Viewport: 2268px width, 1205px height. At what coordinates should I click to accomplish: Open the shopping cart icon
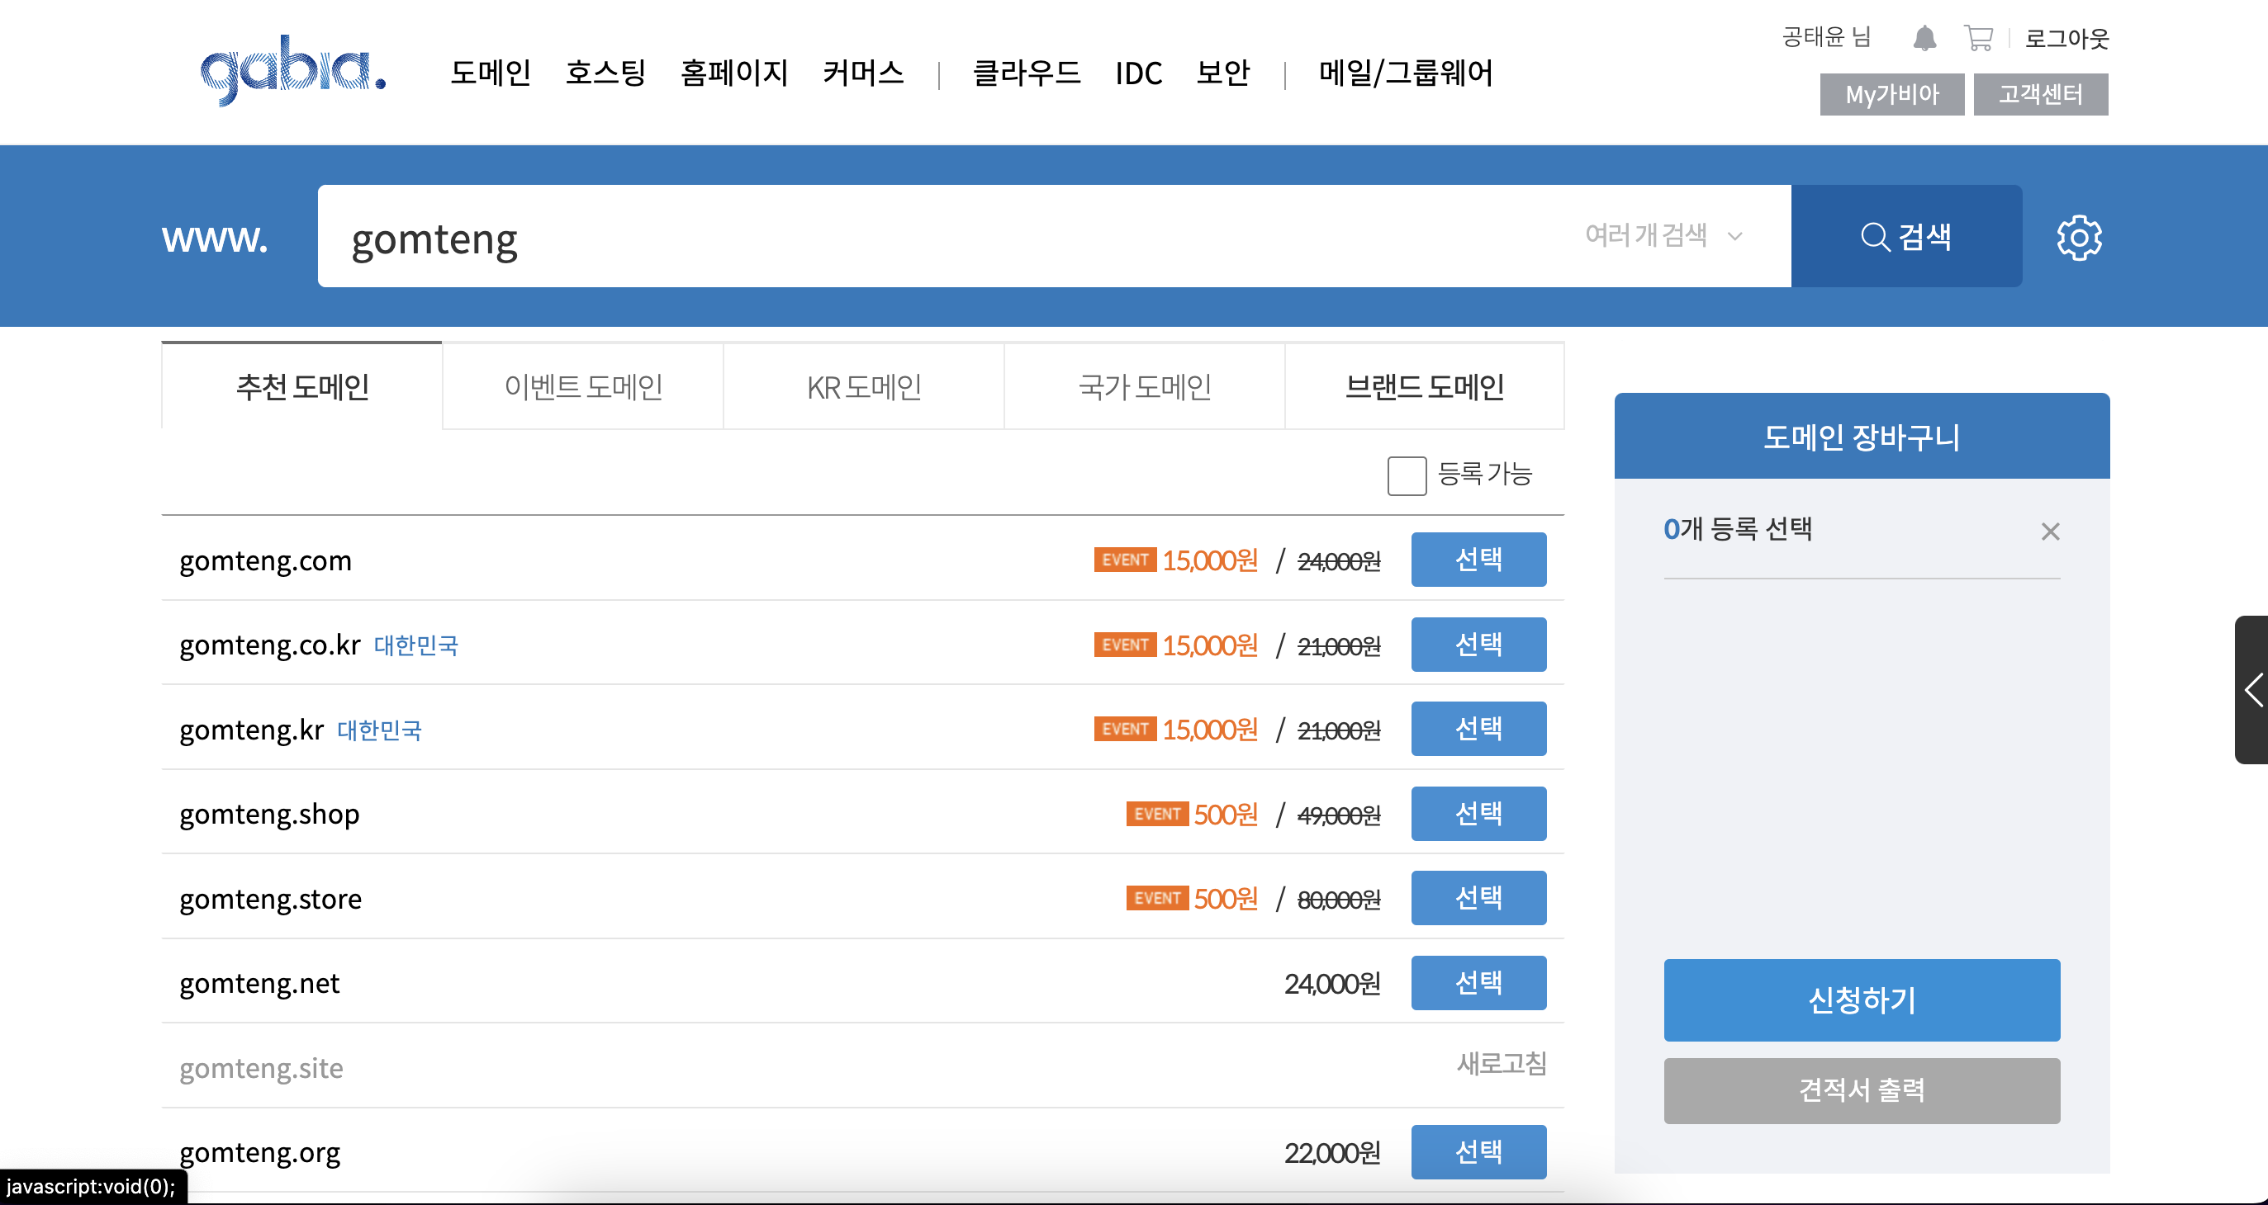(x=1978, y=38)
